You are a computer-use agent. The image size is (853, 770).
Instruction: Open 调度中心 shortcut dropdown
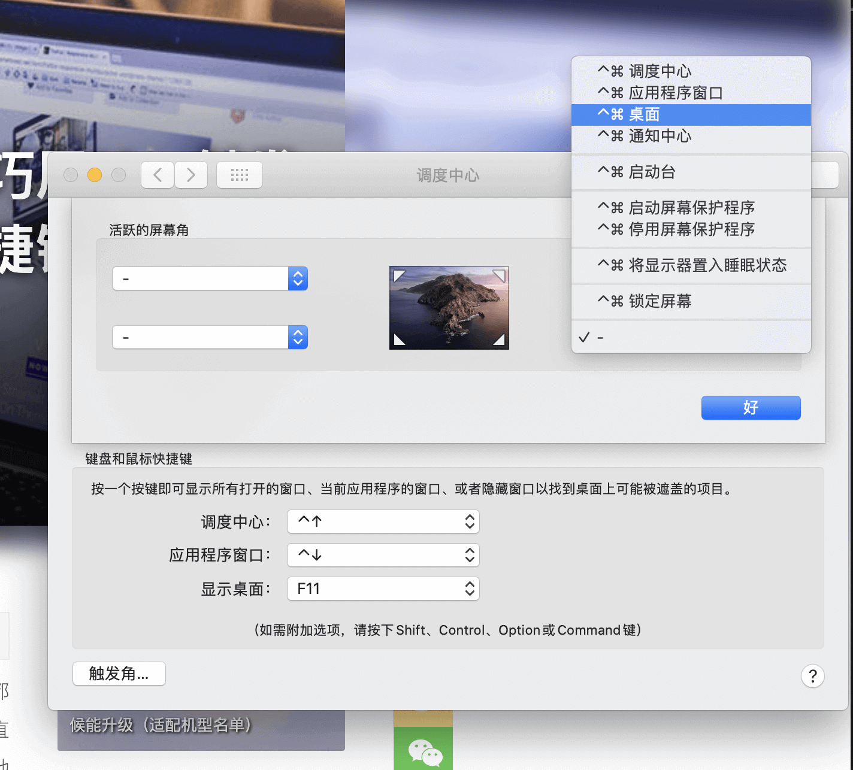pyautogui.click(x=383, y=522)
